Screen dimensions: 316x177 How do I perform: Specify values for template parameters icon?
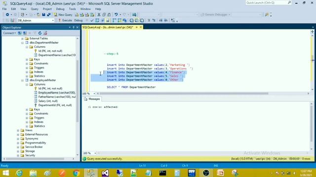point(173,21)
